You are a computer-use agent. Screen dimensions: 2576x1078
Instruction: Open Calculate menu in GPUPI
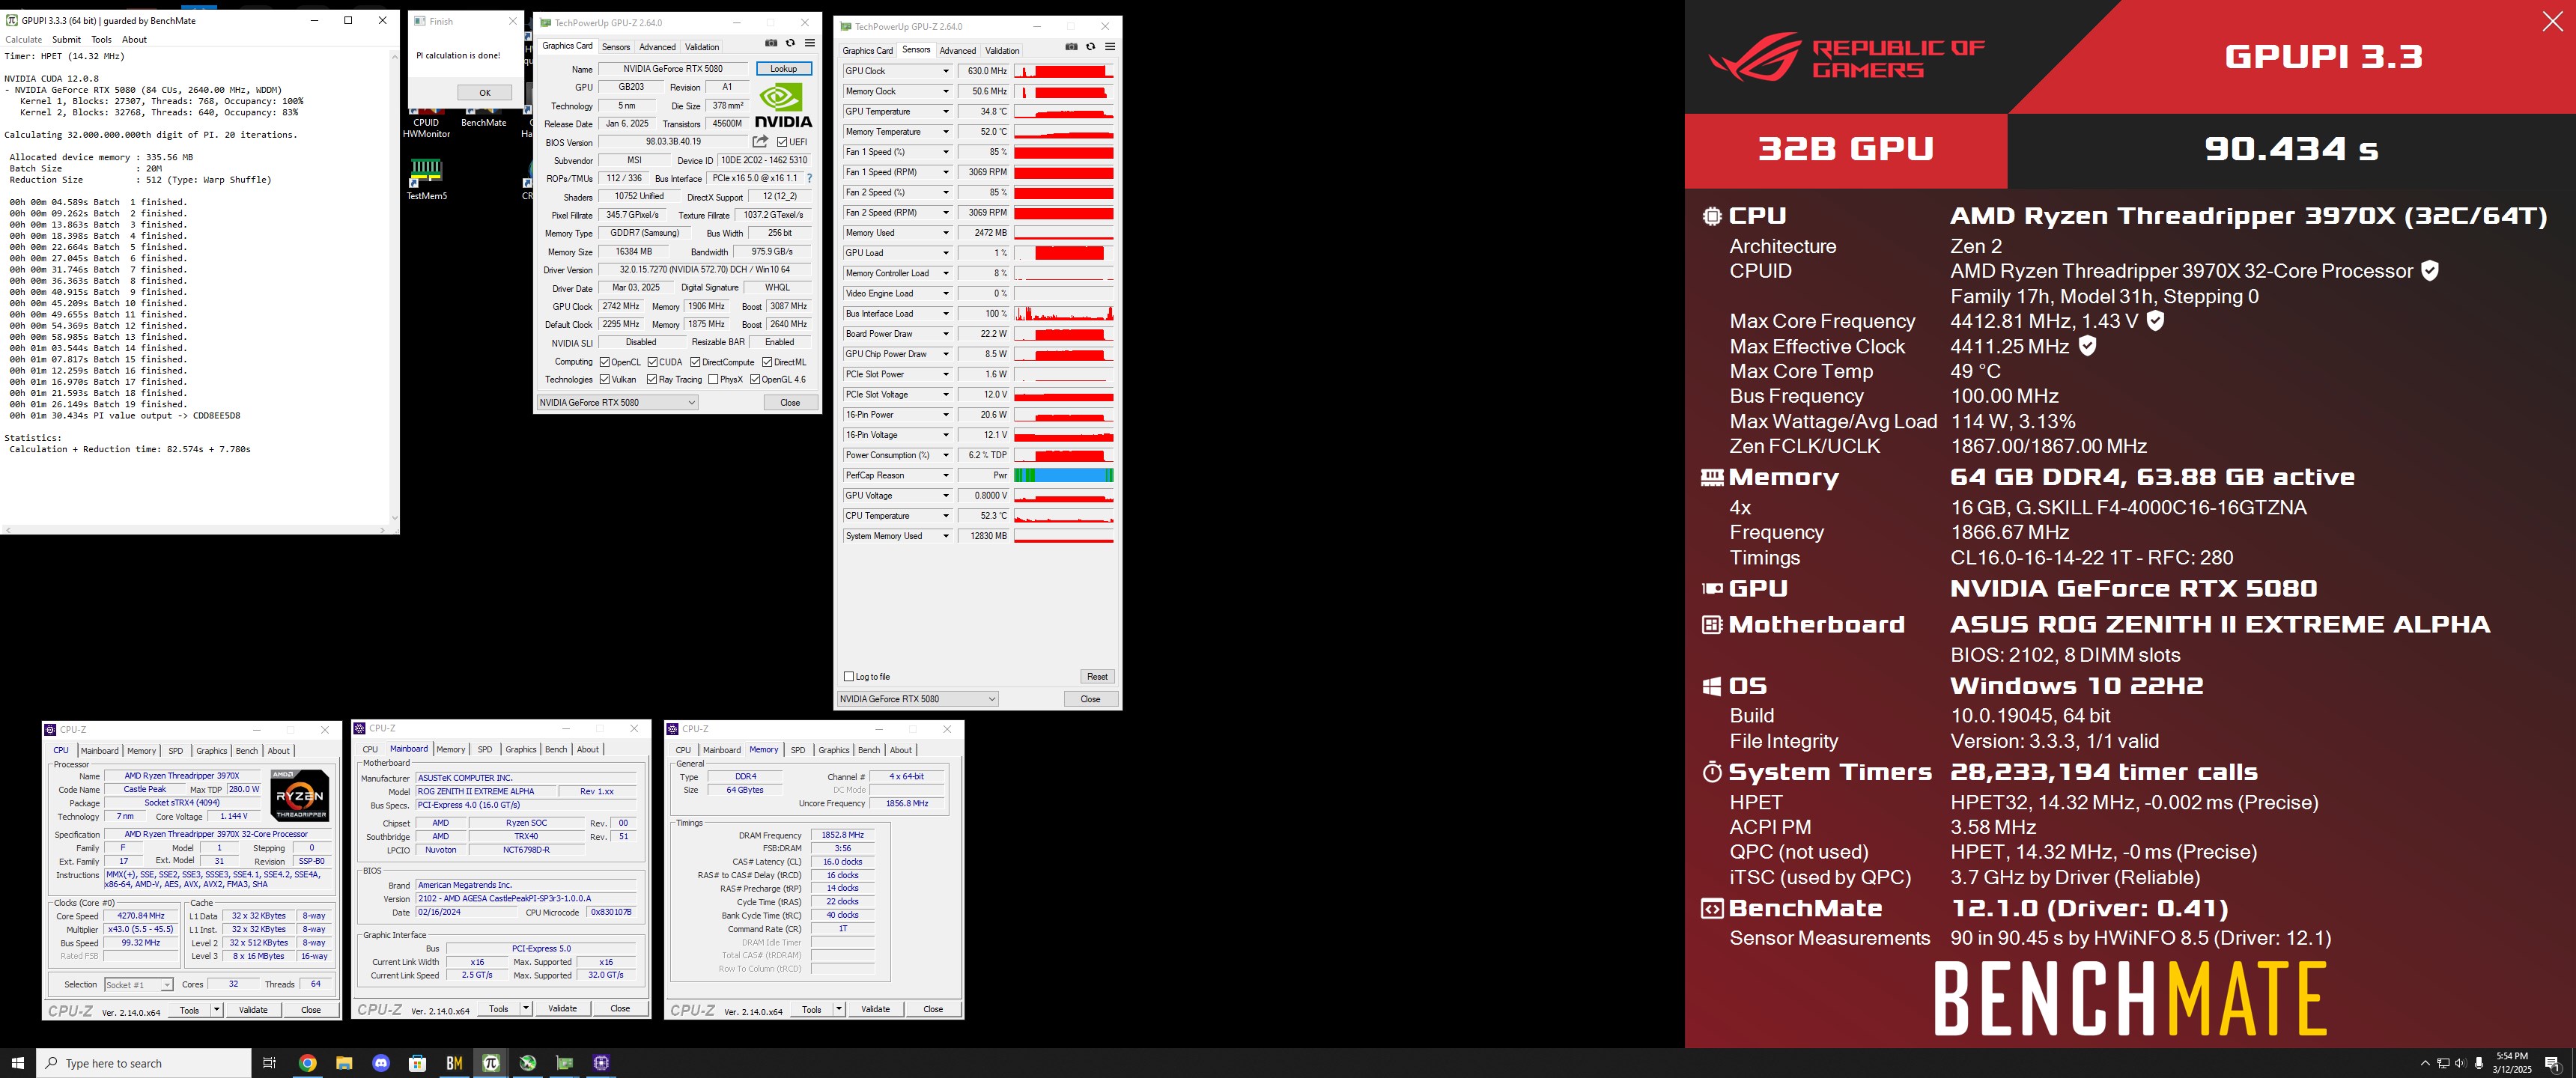(23, 40)
